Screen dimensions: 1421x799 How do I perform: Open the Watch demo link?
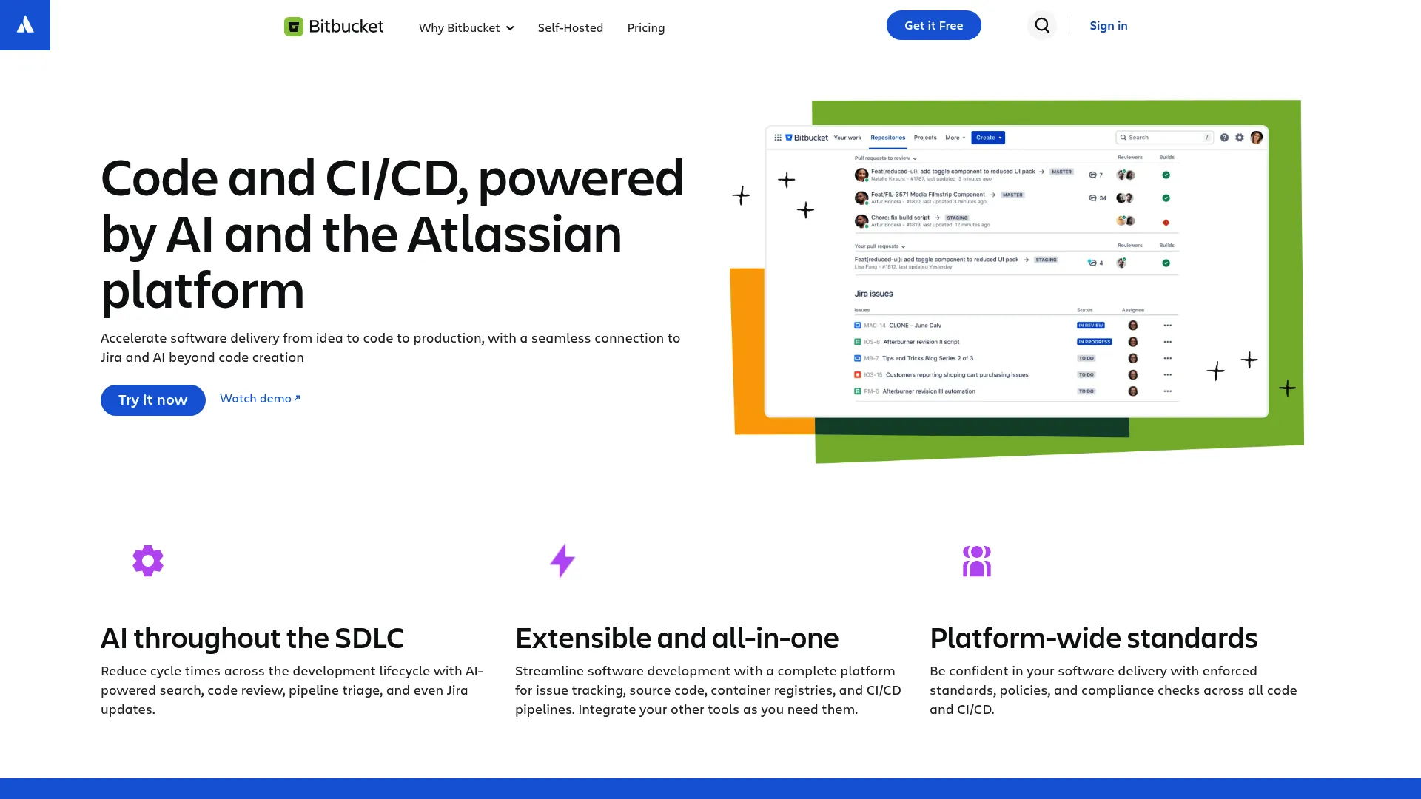(260, 398)
